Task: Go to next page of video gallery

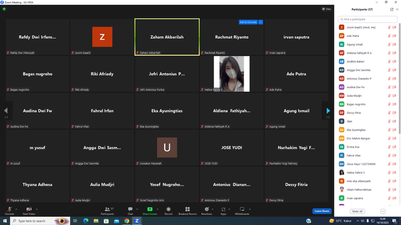Action: pos(328,111)
